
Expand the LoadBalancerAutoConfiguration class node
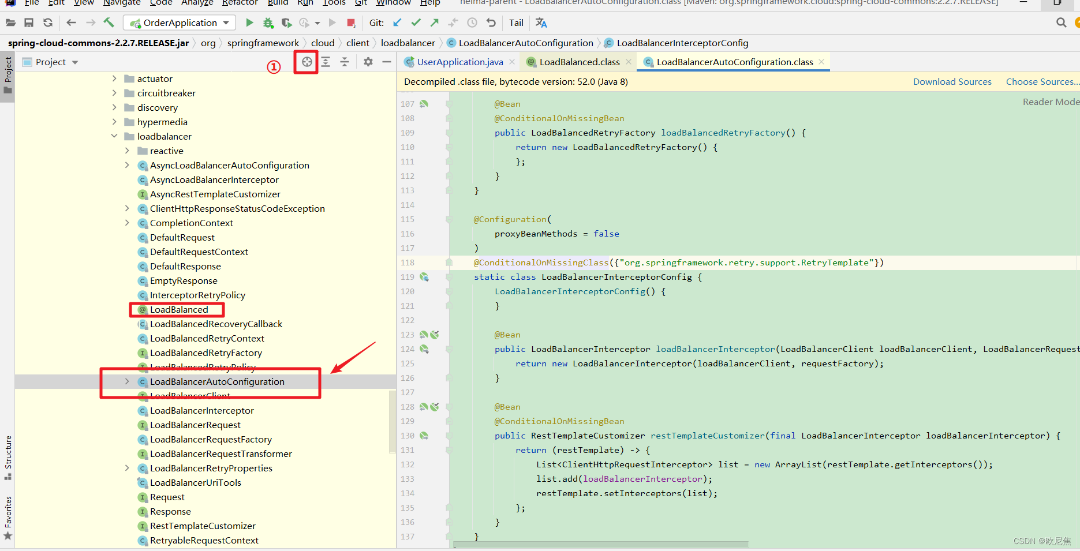tap(127, 381)
